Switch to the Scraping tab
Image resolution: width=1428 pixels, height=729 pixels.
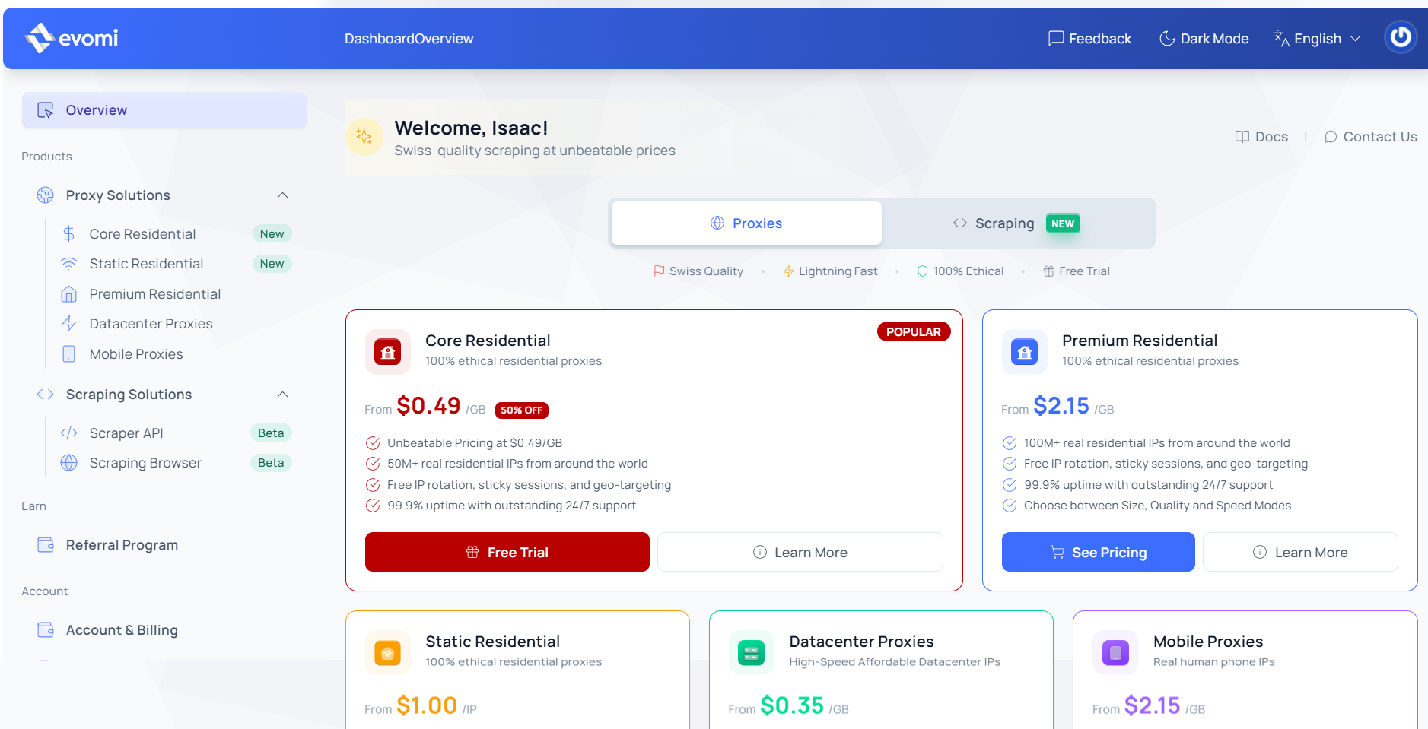(1017, 223)
